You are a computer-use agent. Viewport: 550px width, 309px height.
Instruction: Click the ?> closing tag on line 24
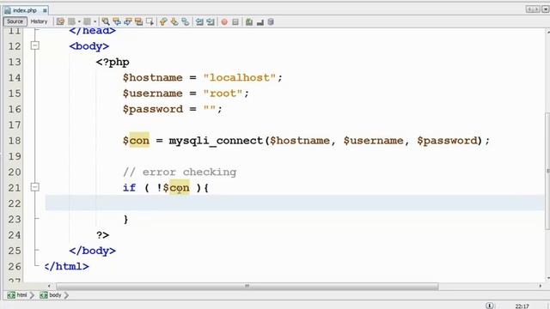(x=103, y=234)
